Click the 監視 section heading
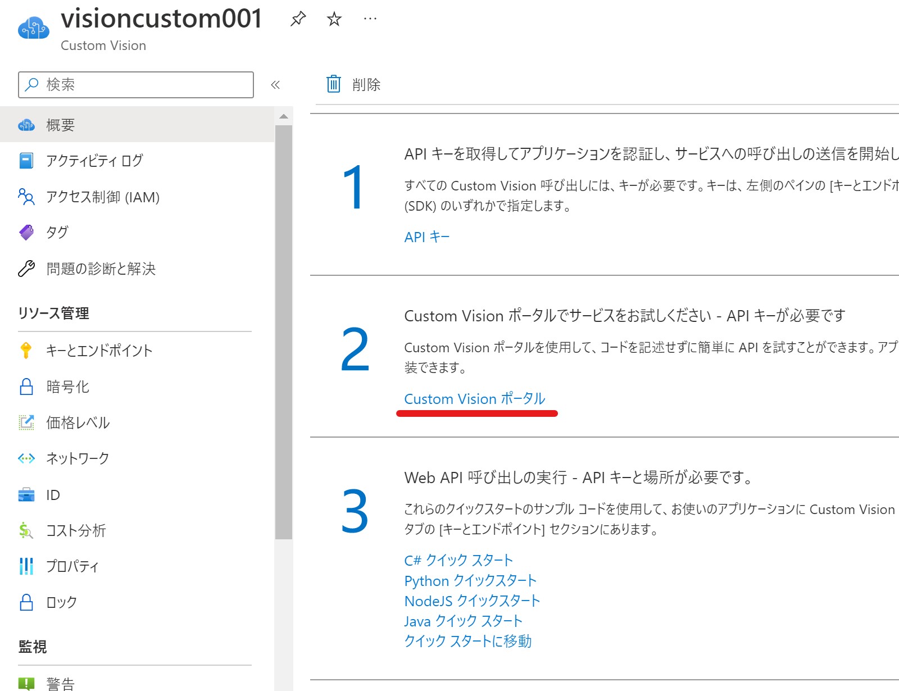This screenshot has width=899, height=691. (x=33, y=647)
